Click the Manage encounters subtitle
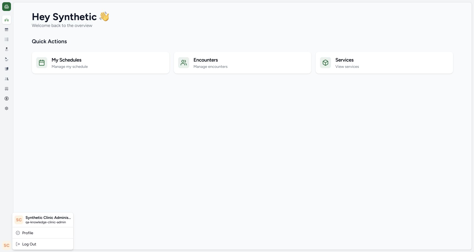The height and width of the screenshot is (252, 474). [x=210, y=66]
